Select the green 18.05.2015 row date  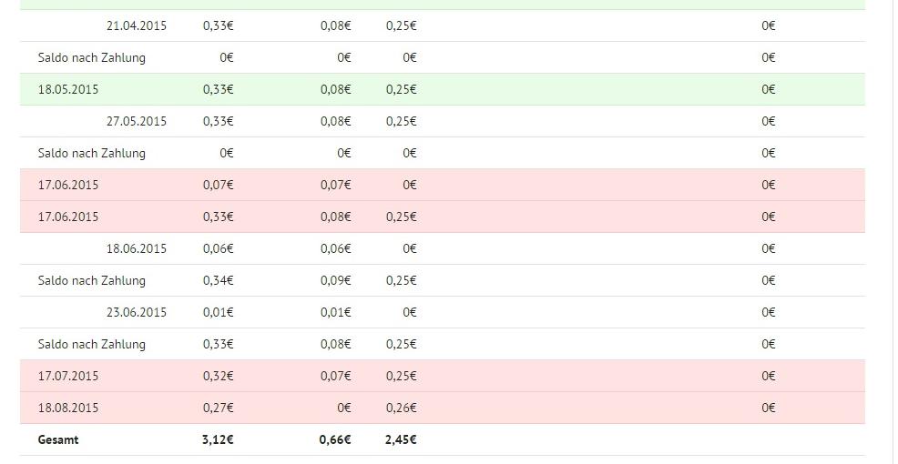point(68,89)
